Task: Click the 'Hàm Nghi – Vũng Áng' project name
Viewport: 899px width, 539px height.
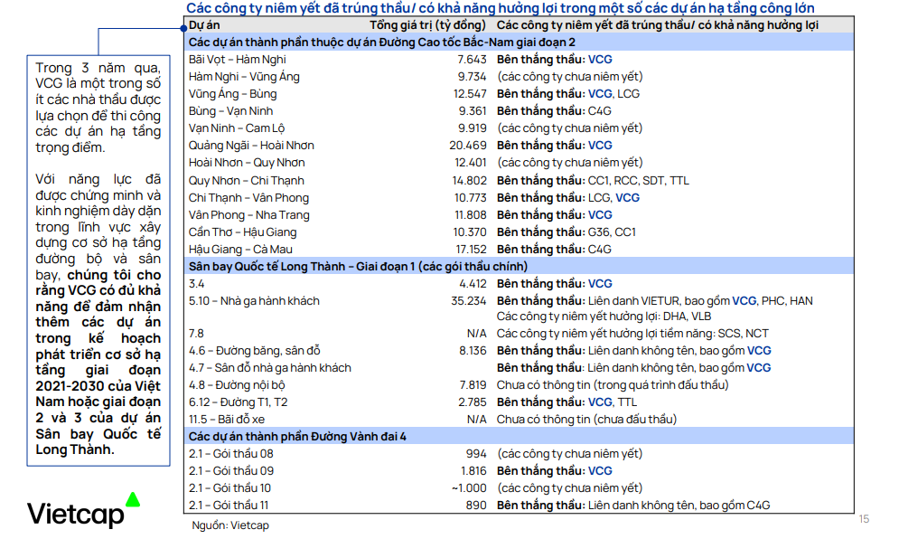Action: click(x=244, y=77)
